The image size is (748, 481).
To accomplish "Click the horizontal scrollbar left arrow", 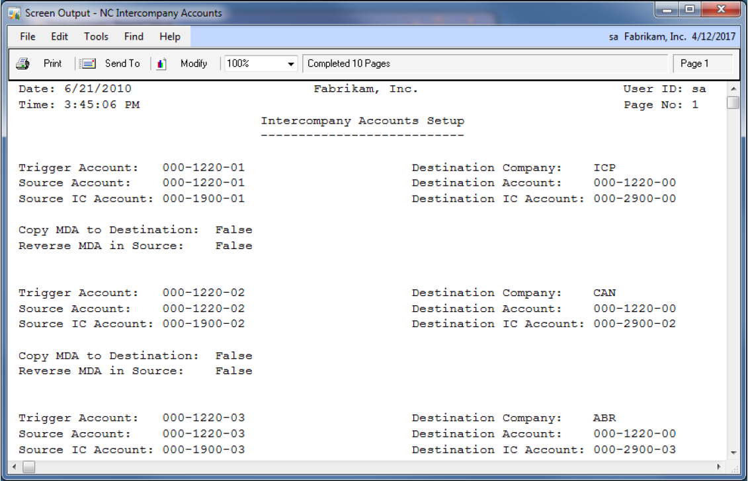I will 14,468.
